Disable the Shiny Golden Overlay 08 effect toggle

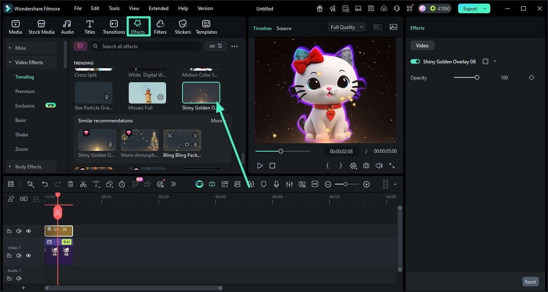click(x=415, y=61)
